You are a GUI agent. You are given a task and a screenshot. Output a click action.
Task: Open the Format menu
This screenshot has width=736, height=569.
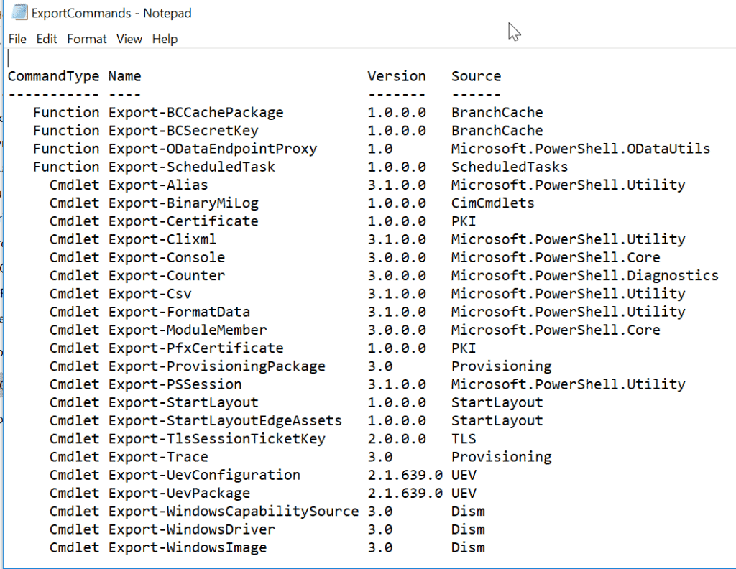point(87,39)
